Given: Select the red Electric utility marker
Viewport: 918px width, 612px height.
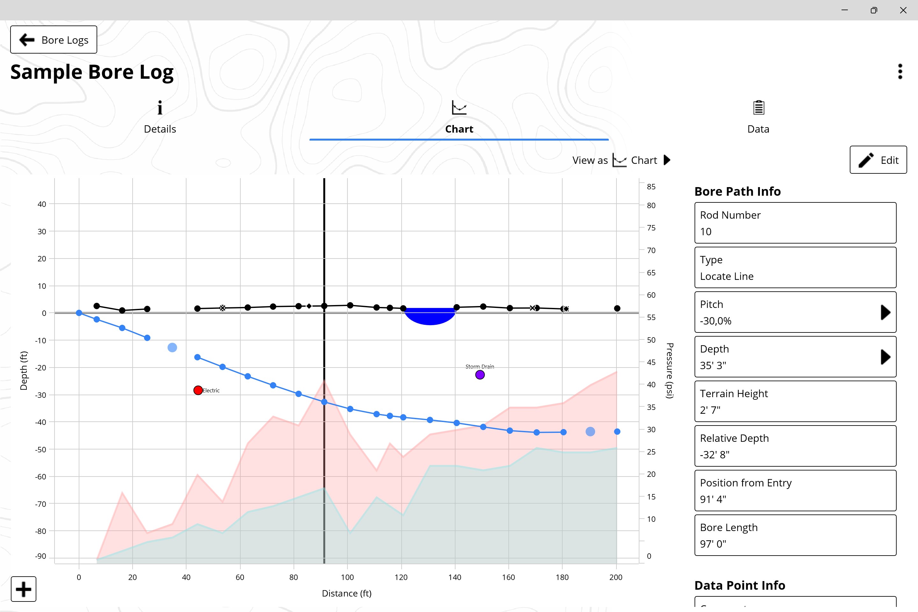Looking at the screenshot, I should [x=198, y=390].
